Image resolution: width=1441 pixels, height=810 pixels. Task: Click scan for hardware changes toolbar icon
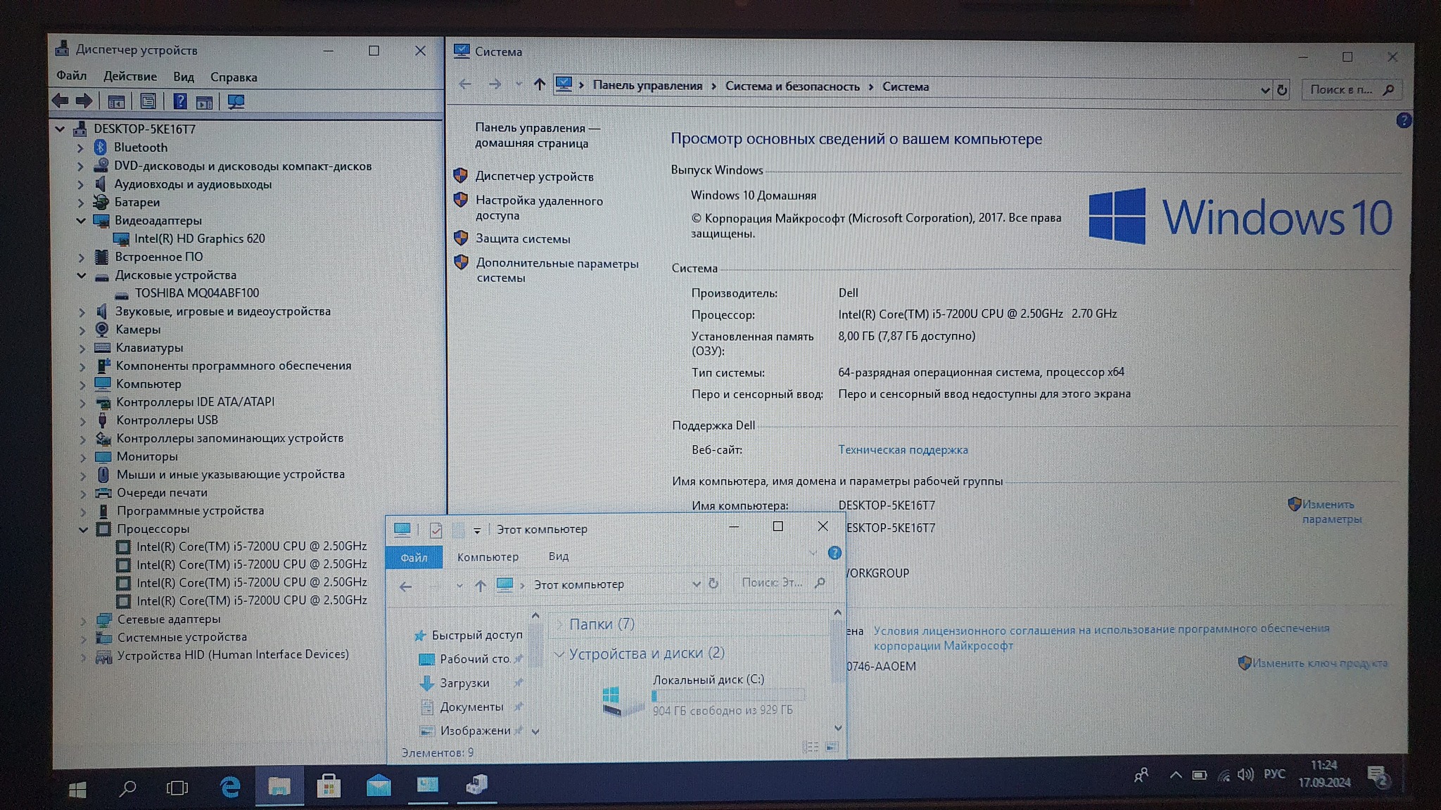point(236,102)
